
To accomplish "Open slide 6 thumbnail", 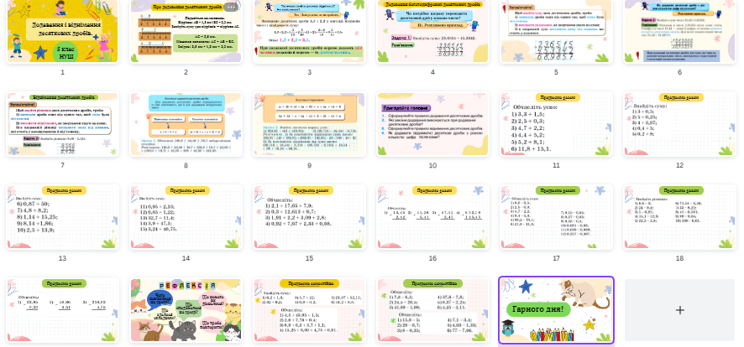I will click(x=679, y=31).
